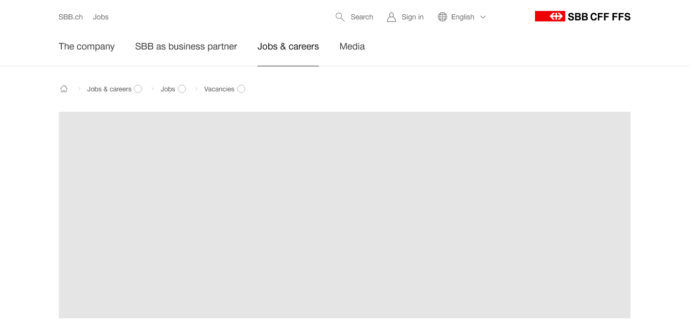Click the globe language icon
Viewport: 698px width, 328px height.
pyautogui.click(x=443, y=17)
